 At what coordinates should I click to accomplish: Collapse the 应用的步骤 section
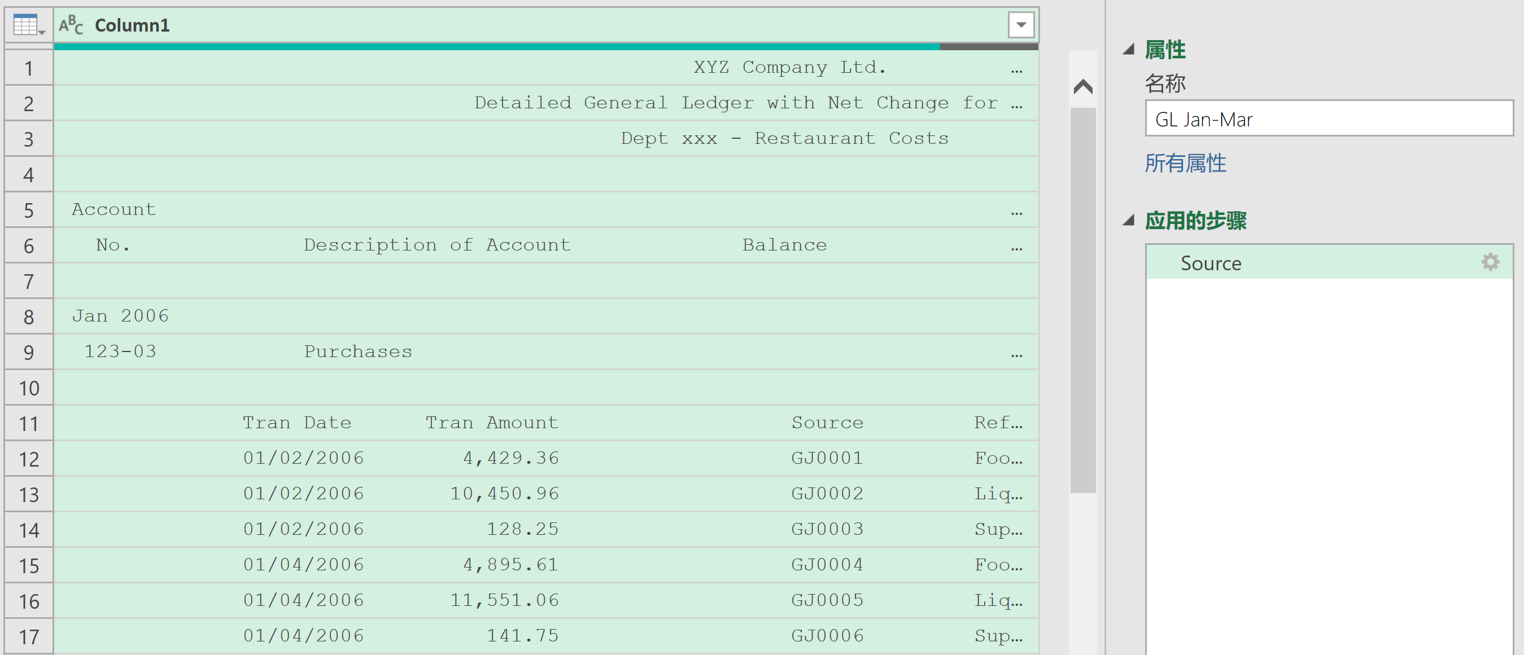pyautogui.click(x=1129, y=221)
